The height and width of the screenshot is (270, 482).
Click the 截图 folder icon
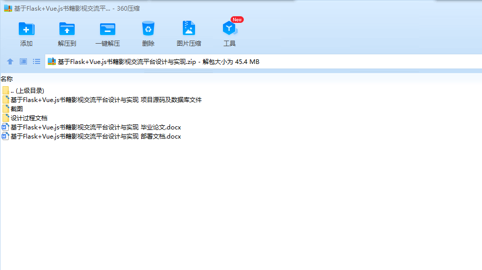pyautogui.click(x=6, y=109)
